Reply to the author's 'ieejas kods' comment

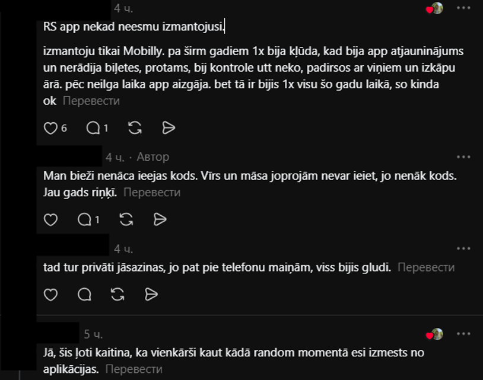click(x=84, y=220)
